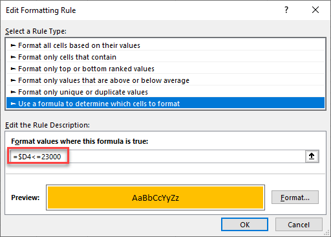The height and width of the screenshot is (237, 331).
Task: Select Format only cells that contain
Action: point(165,57)
